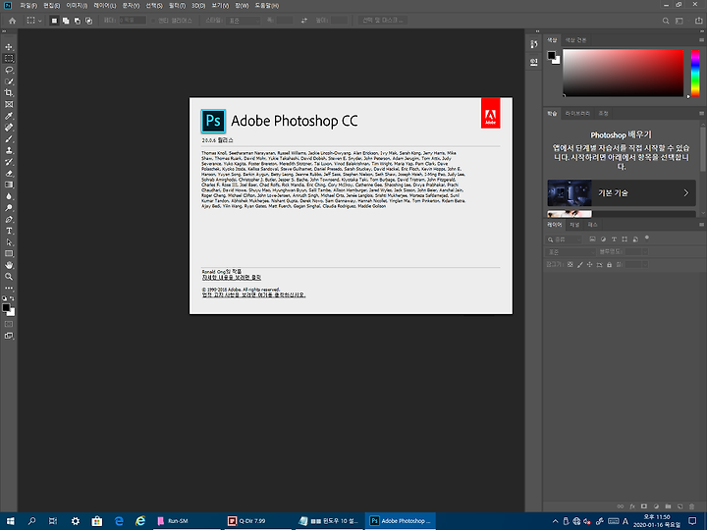Viewport: 707px width, 530px height.
Task: Open the Edit Toolbar three-dots button
Action: point(9,288)
